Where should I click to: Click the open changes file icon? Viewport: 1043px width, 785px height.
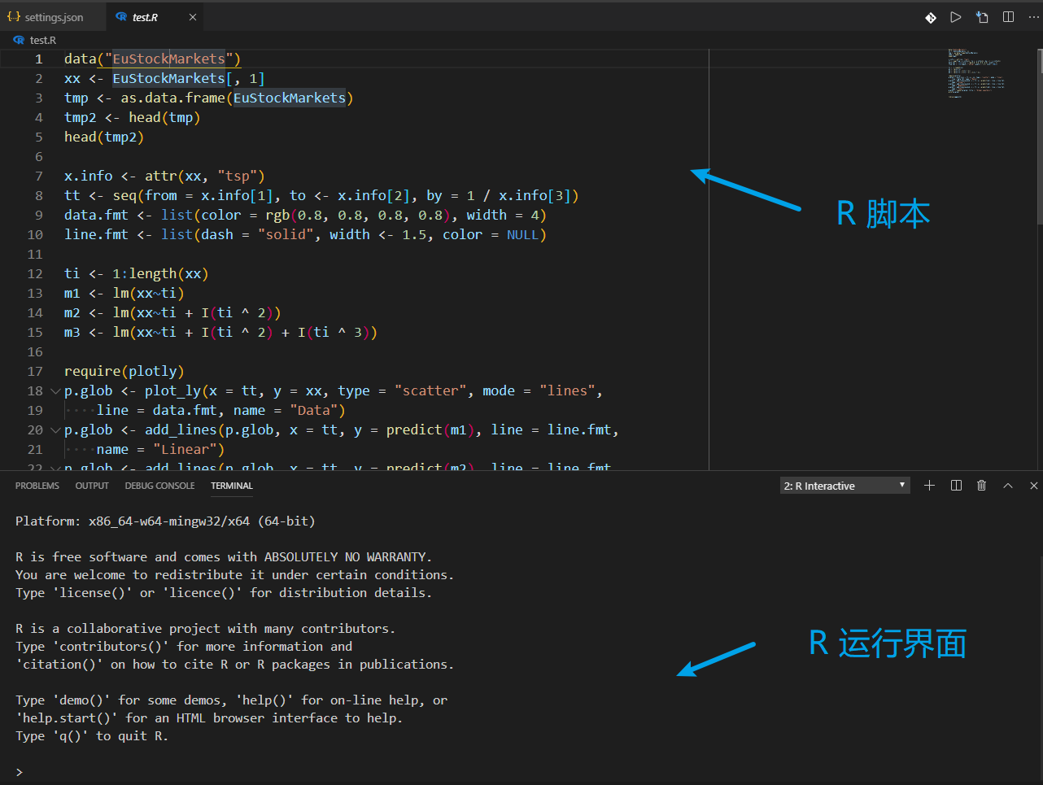[982, 17]
